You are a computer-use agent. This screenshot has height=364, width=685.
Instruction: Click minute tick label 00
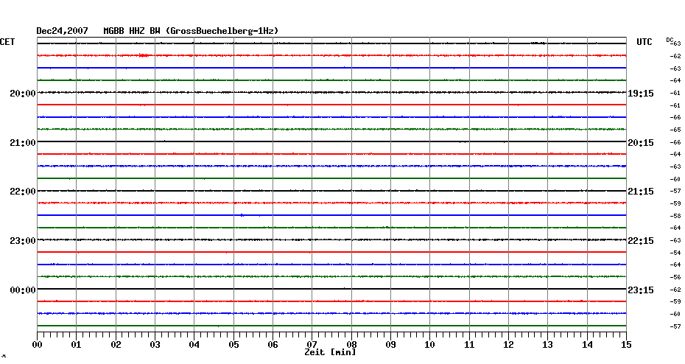[x=37, y=345]
